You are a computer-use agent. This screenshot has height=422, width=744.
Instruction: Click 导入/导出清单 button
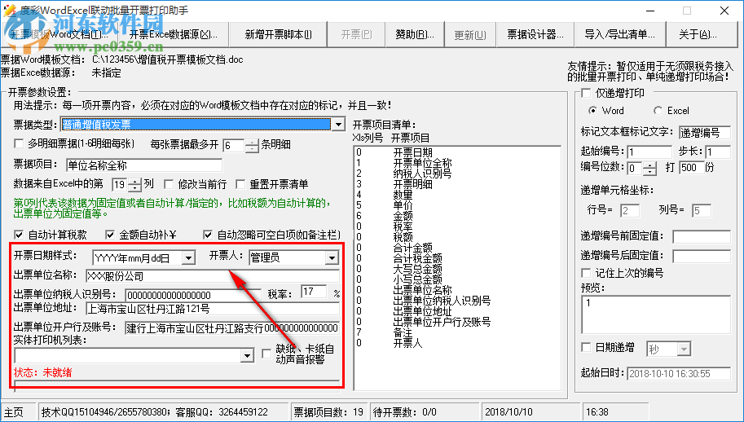pos(619,34)
